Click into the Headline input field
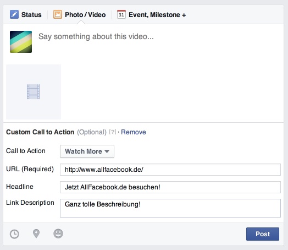Screen dimensions: 288x250 pos(170,187)
